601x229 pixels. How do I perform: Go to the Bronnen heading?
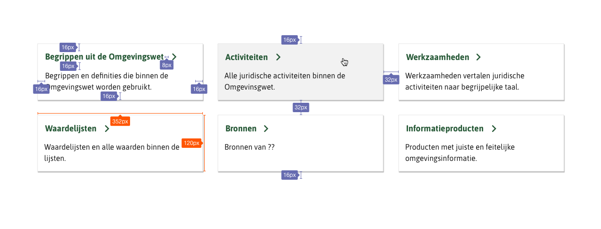click(241, 129)
